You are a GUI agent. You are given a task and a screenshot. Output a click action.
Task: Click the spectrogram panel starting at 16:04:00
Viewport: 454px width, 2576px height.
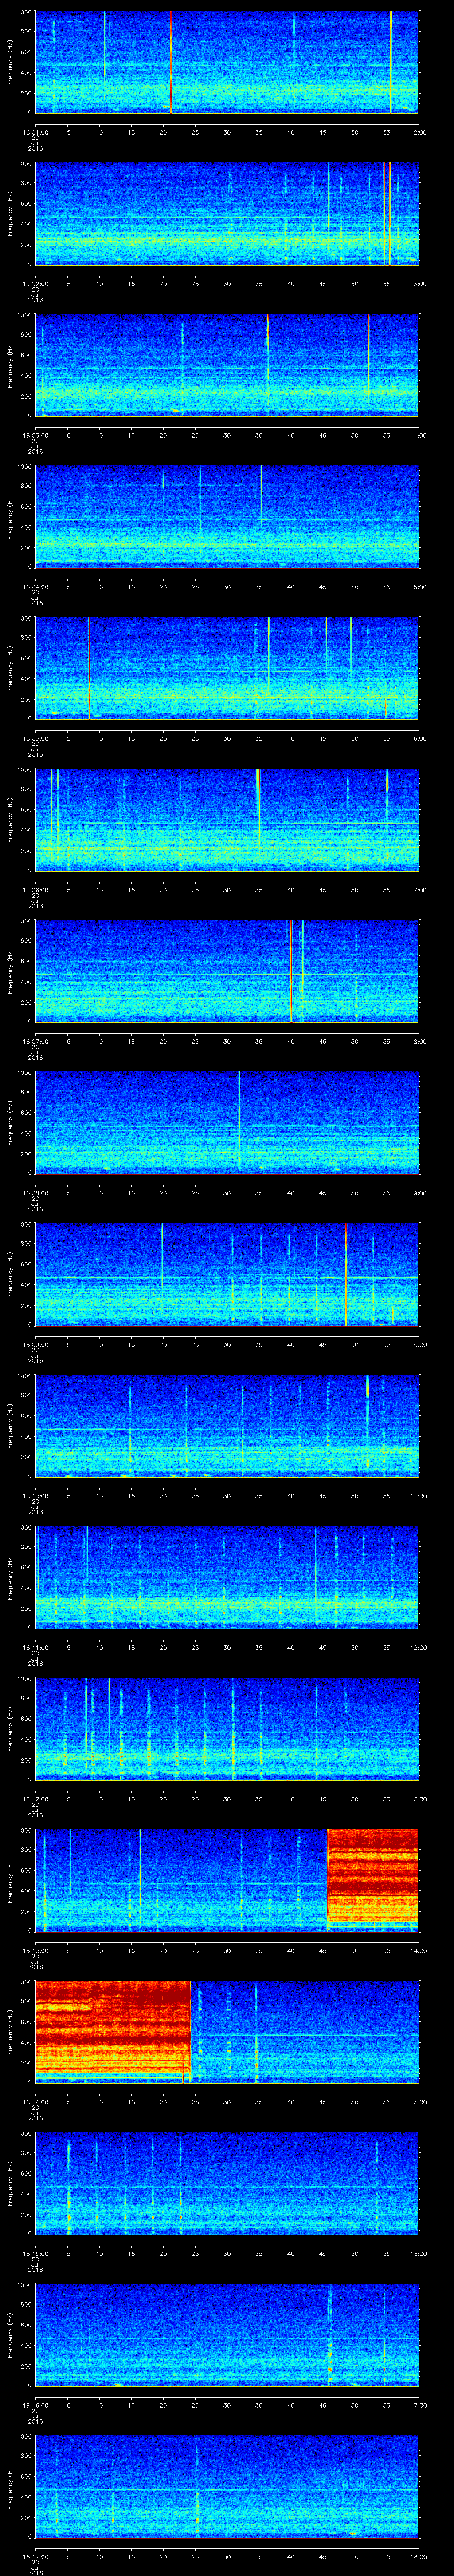[x=227, y=516]
